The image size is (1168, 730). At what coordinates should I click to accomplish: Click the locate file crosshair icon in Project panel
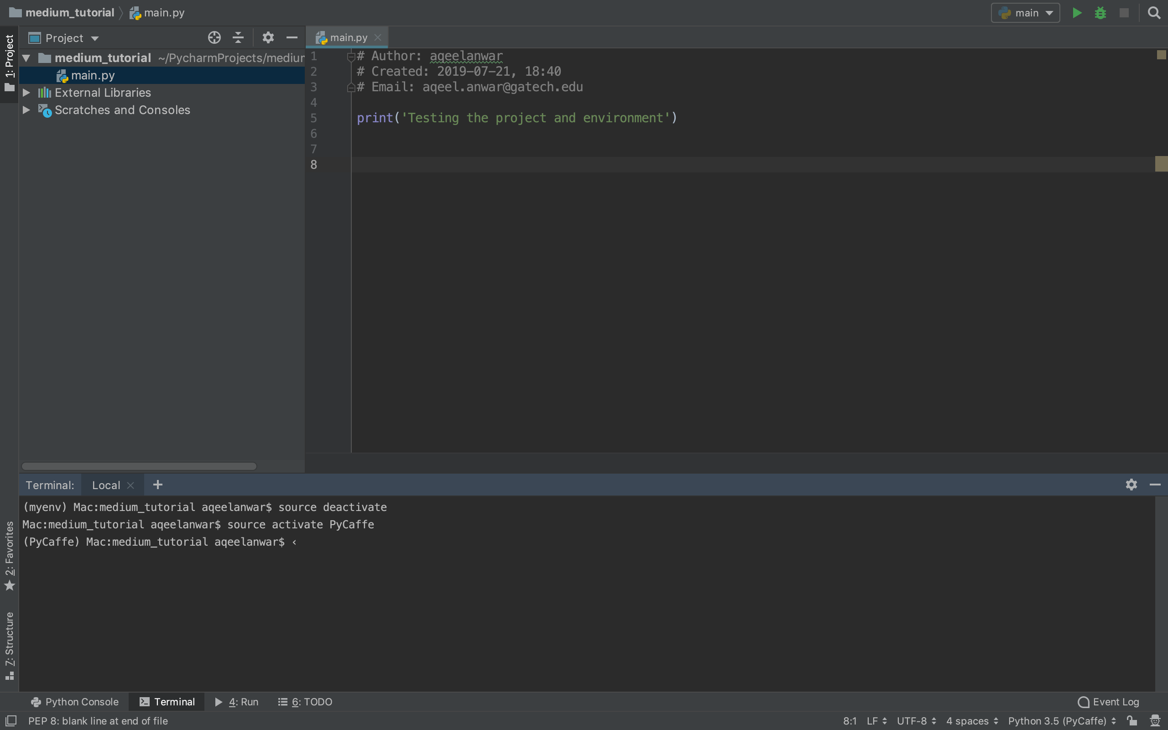214,38
